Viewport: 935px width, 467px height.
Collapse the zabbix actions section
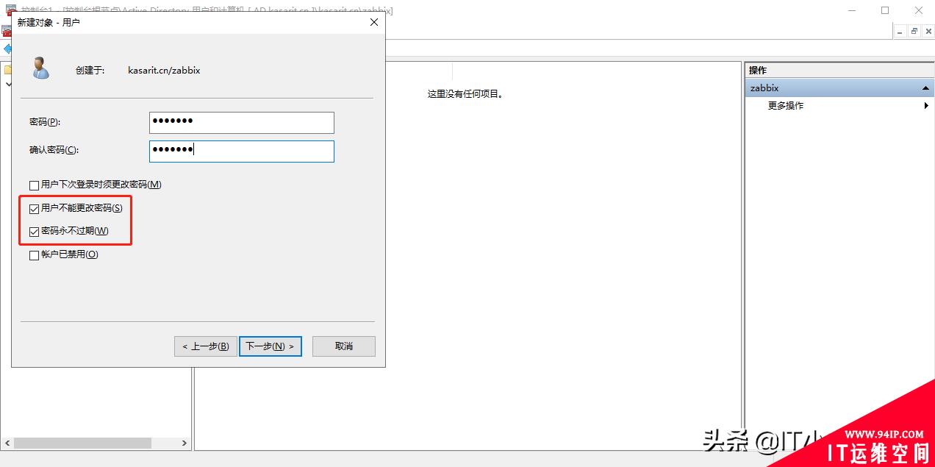pyautogui.click(x=925, y=88)
